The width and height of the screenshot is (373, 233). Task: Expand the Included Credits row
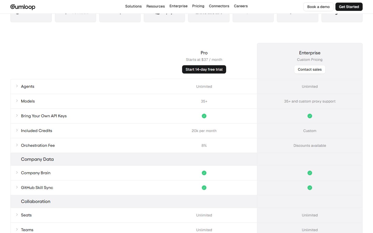click(17, 130)
